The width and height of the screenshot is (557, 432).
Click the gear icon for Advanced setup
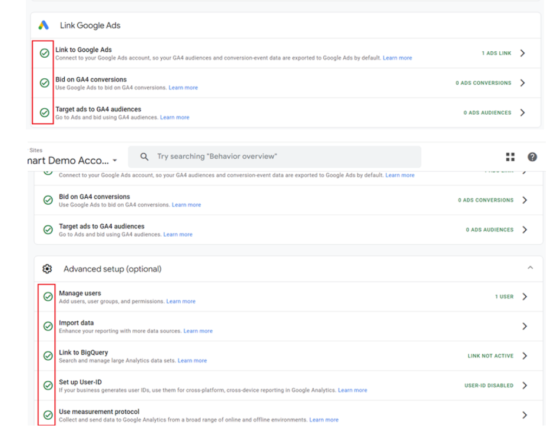tap(47, 268)
